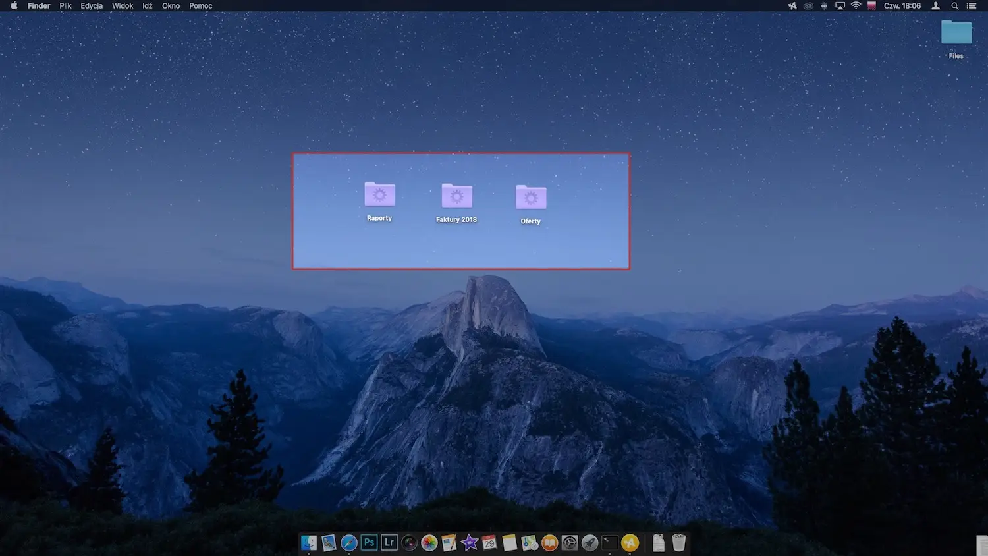Viewport: 988px width, 556px height.
Task: Click the AirPlay display icon in menu bar
Action: click(x=839, y=6)
